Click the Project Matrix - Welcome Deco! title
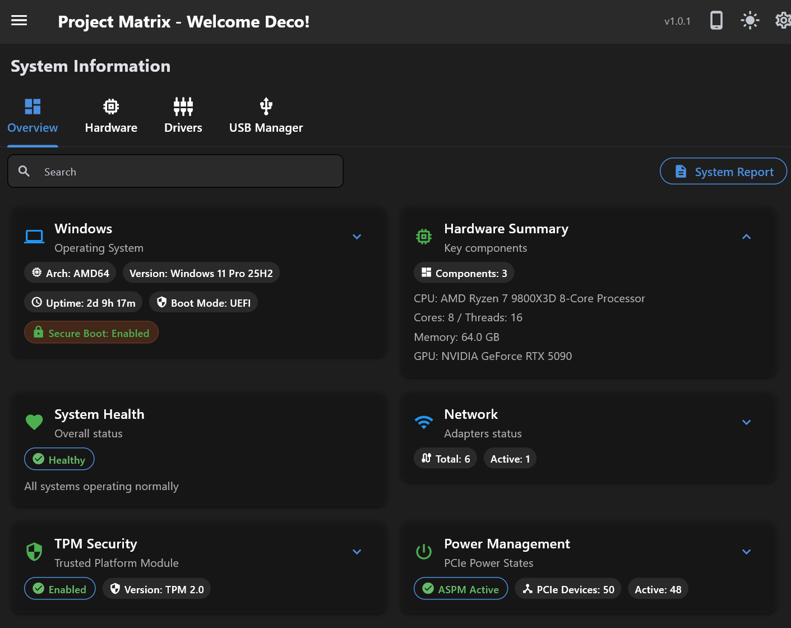The width and height of the screenshot is (791, 628). [x=184, y=21]
